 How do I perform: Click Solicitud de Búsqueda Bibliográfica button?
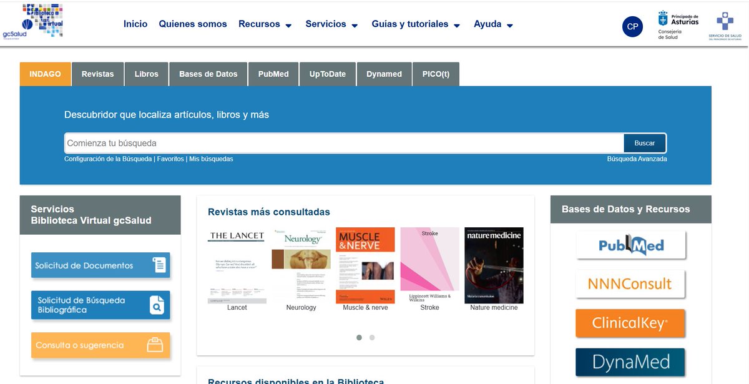[100, 305]
